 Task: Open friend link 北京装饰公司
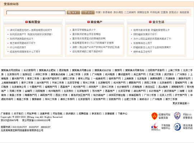pyautogui.click(x=19, y=87)
